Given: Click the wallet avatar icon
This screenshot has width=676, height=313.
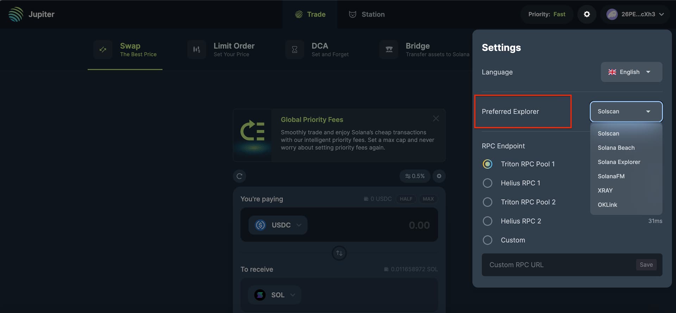Looking at the screenshot, I should pyautogui.click(x=612, y=14).
